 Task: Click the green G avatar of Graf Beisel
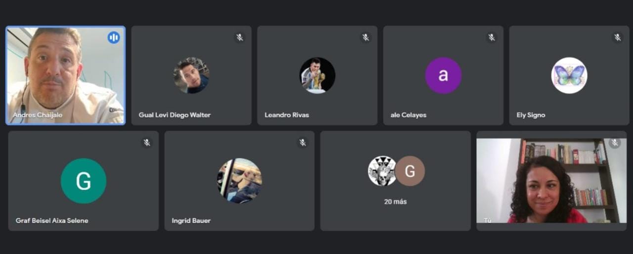click(x=84, y=181)
